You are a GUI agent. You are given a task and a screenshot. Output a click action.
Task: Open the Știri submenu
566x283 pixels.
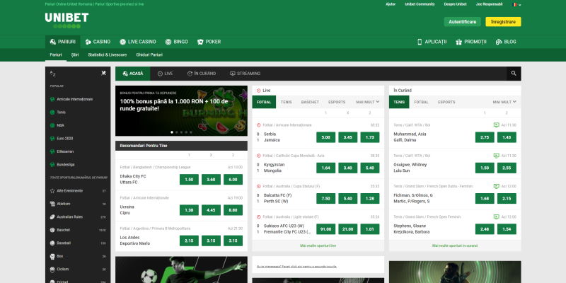tap(75, 55)
